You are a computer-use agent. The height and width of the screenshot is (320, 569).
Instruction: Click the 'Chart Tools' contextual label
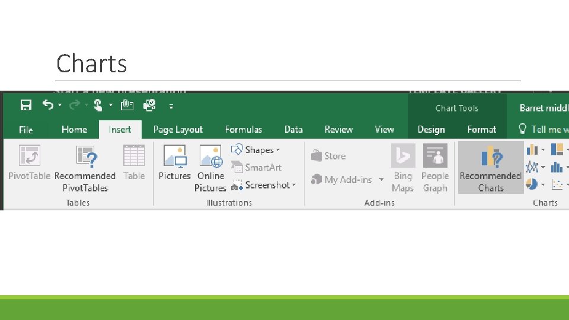[x=457, y=108]
